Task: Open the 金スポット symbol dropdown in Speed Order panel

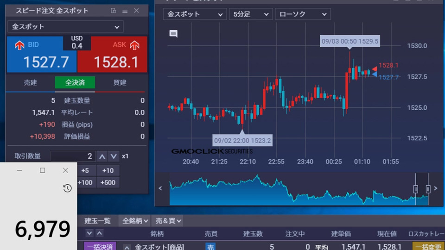Action: [65, 27]
